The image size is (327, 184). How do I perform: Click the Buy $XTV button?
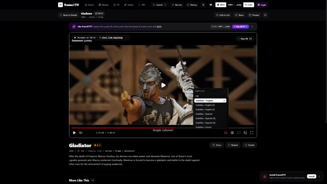click(240, 27)
